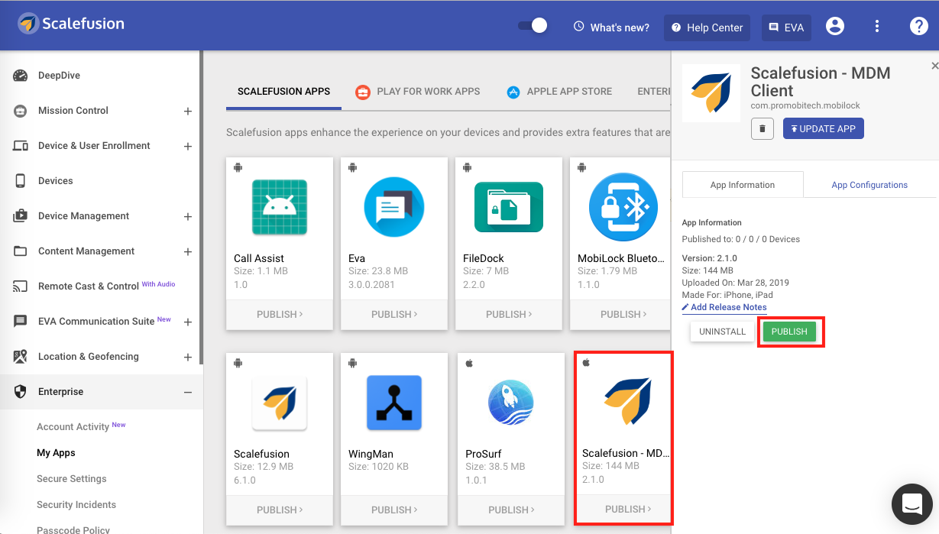Open the Help Center button
This screenshot has height=534, width=939.
click(x=707, y=28)
